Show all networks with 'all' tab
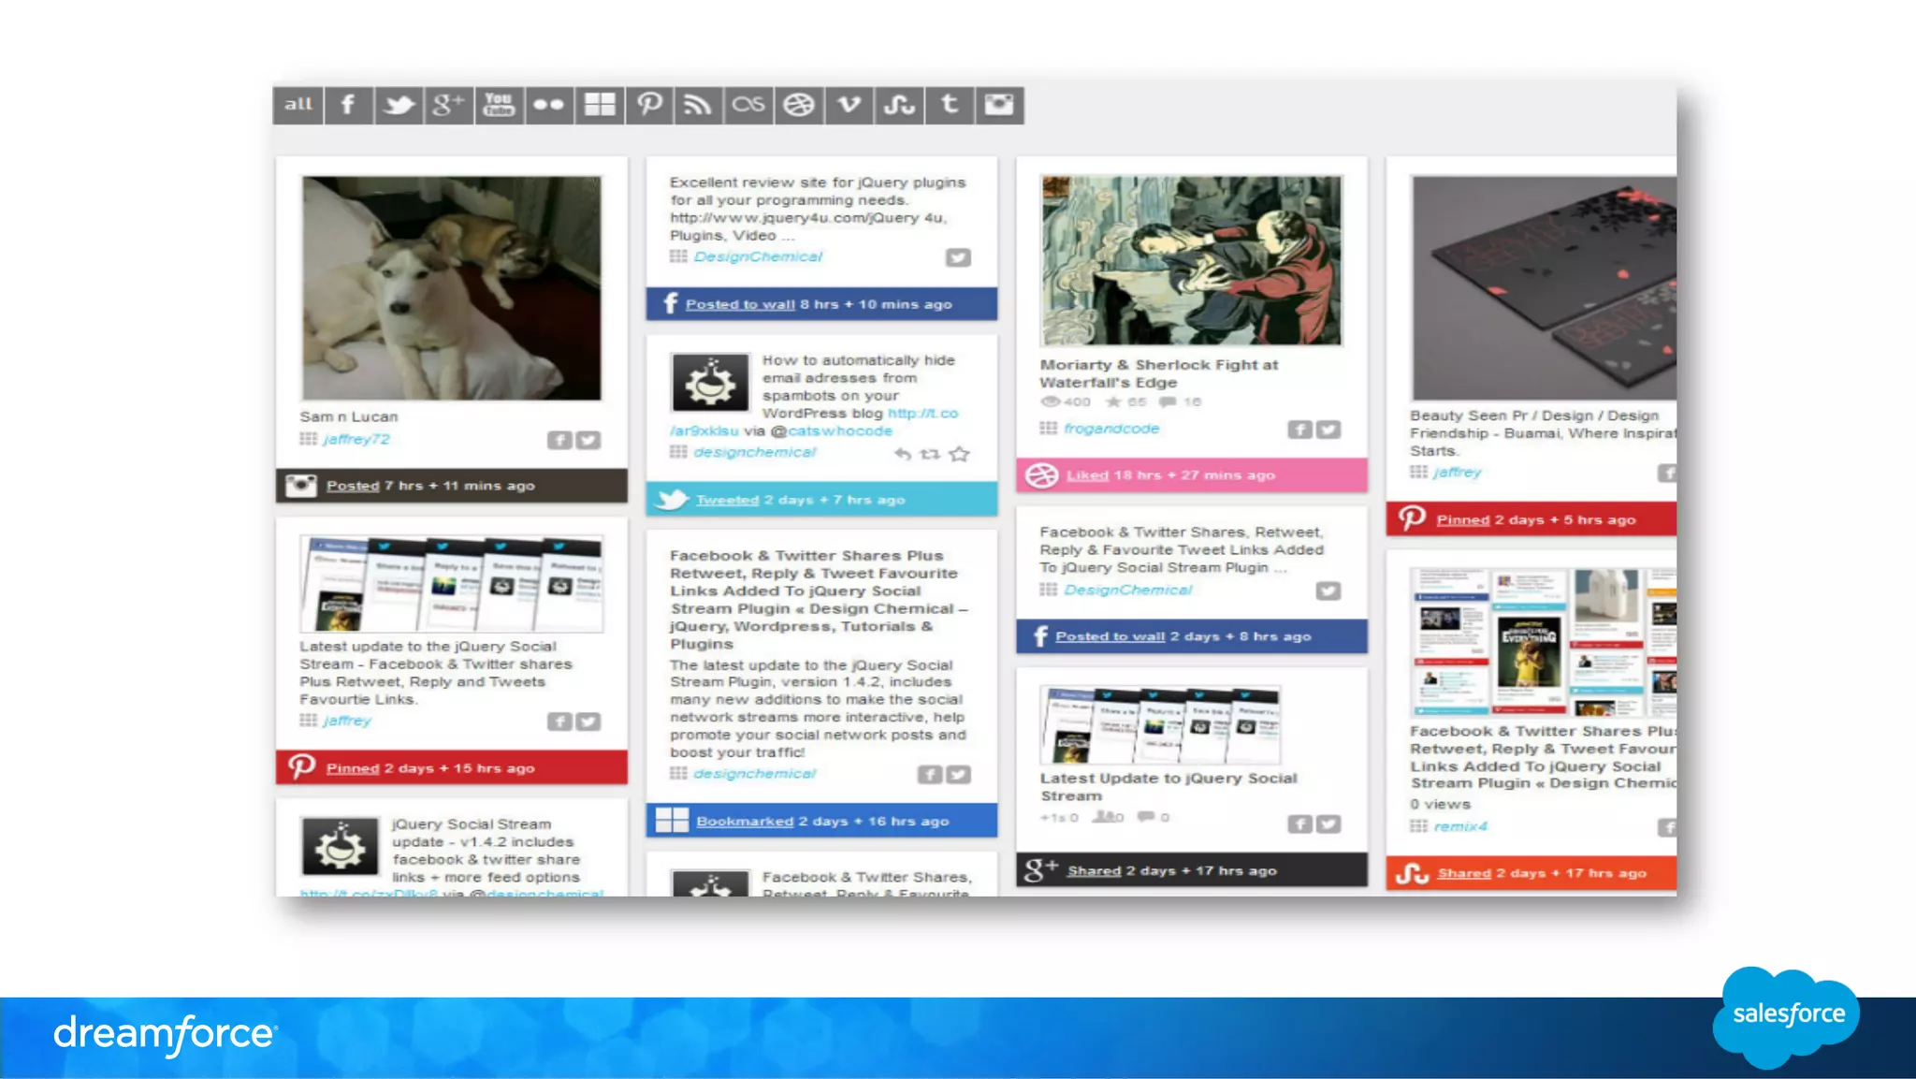The image size is (1916, 1079). click(298, 105)
